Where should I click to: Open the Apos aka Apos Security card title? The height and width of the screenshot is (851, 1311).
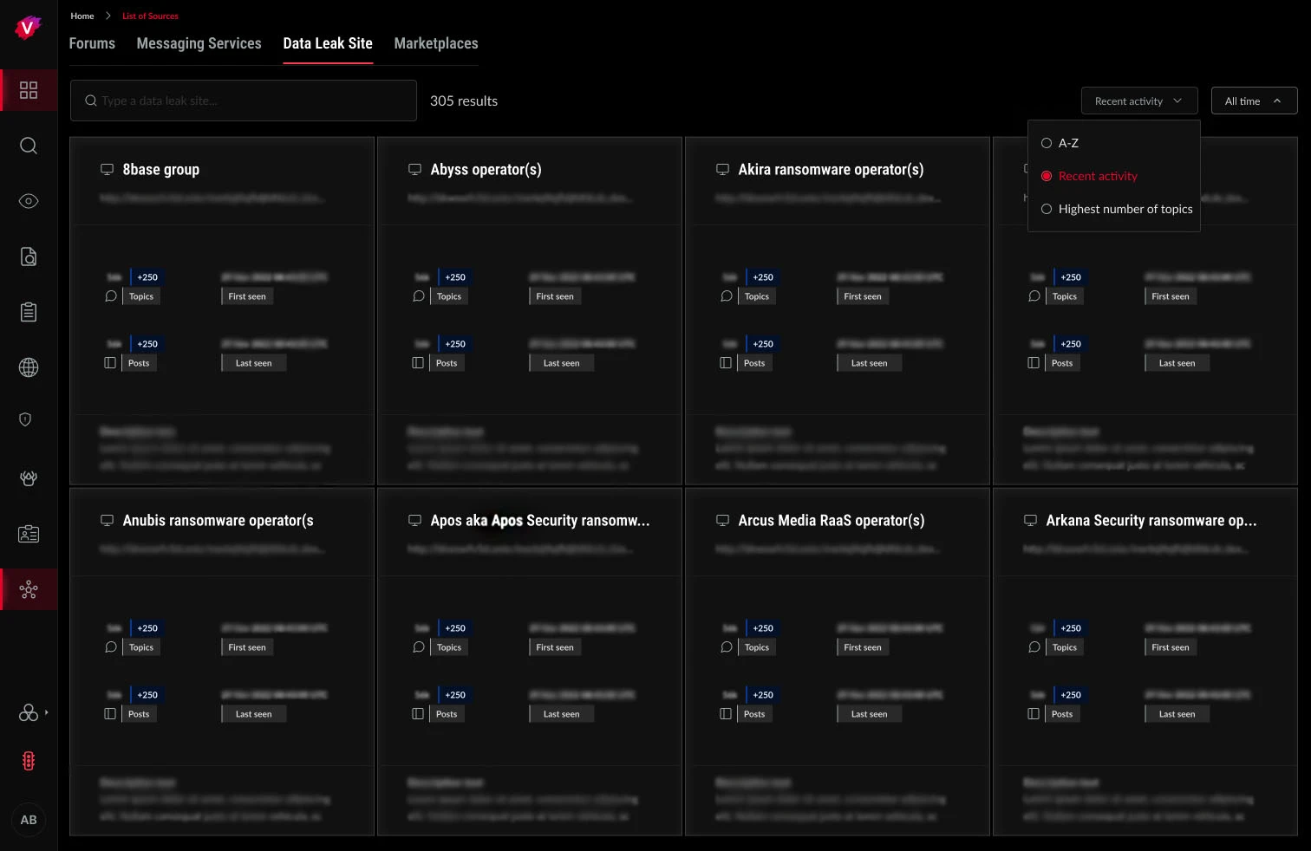539,521
